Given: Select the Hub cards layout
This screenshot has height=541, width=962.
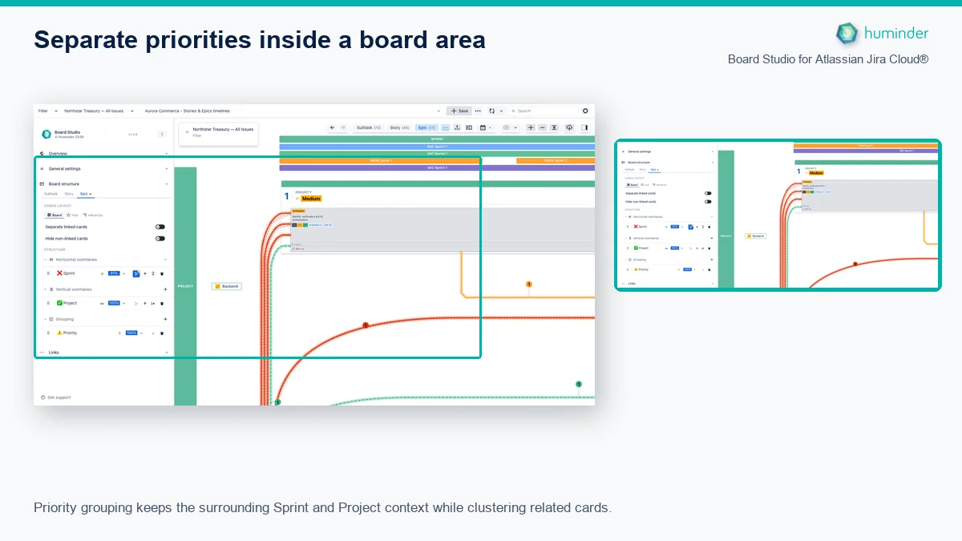Looking at the screenshot, I should pyautogui.click(x=72, y=215).
